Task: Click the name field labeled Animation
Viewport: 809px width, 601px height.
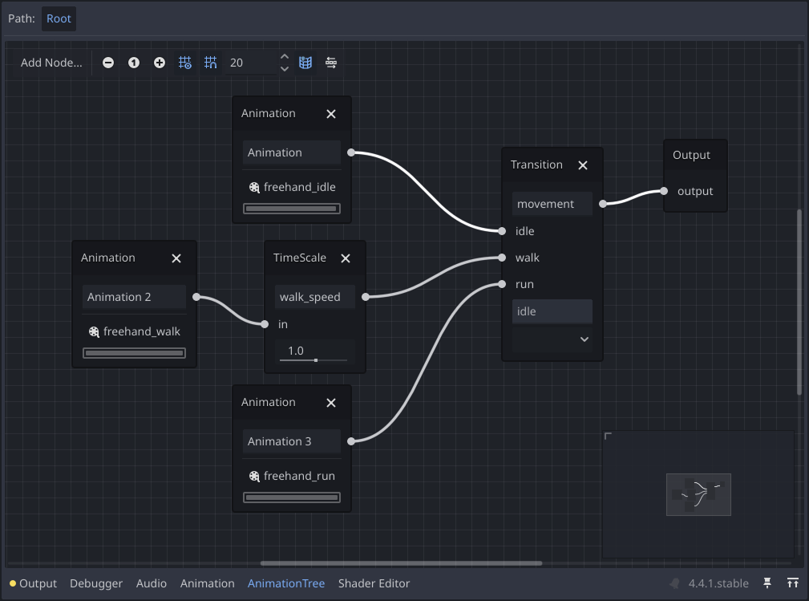Action: pos(292,152)
